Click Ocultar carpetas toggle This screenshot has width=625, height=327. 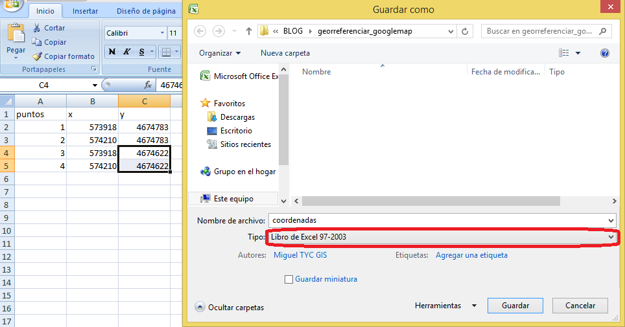(x=230, y=307)
